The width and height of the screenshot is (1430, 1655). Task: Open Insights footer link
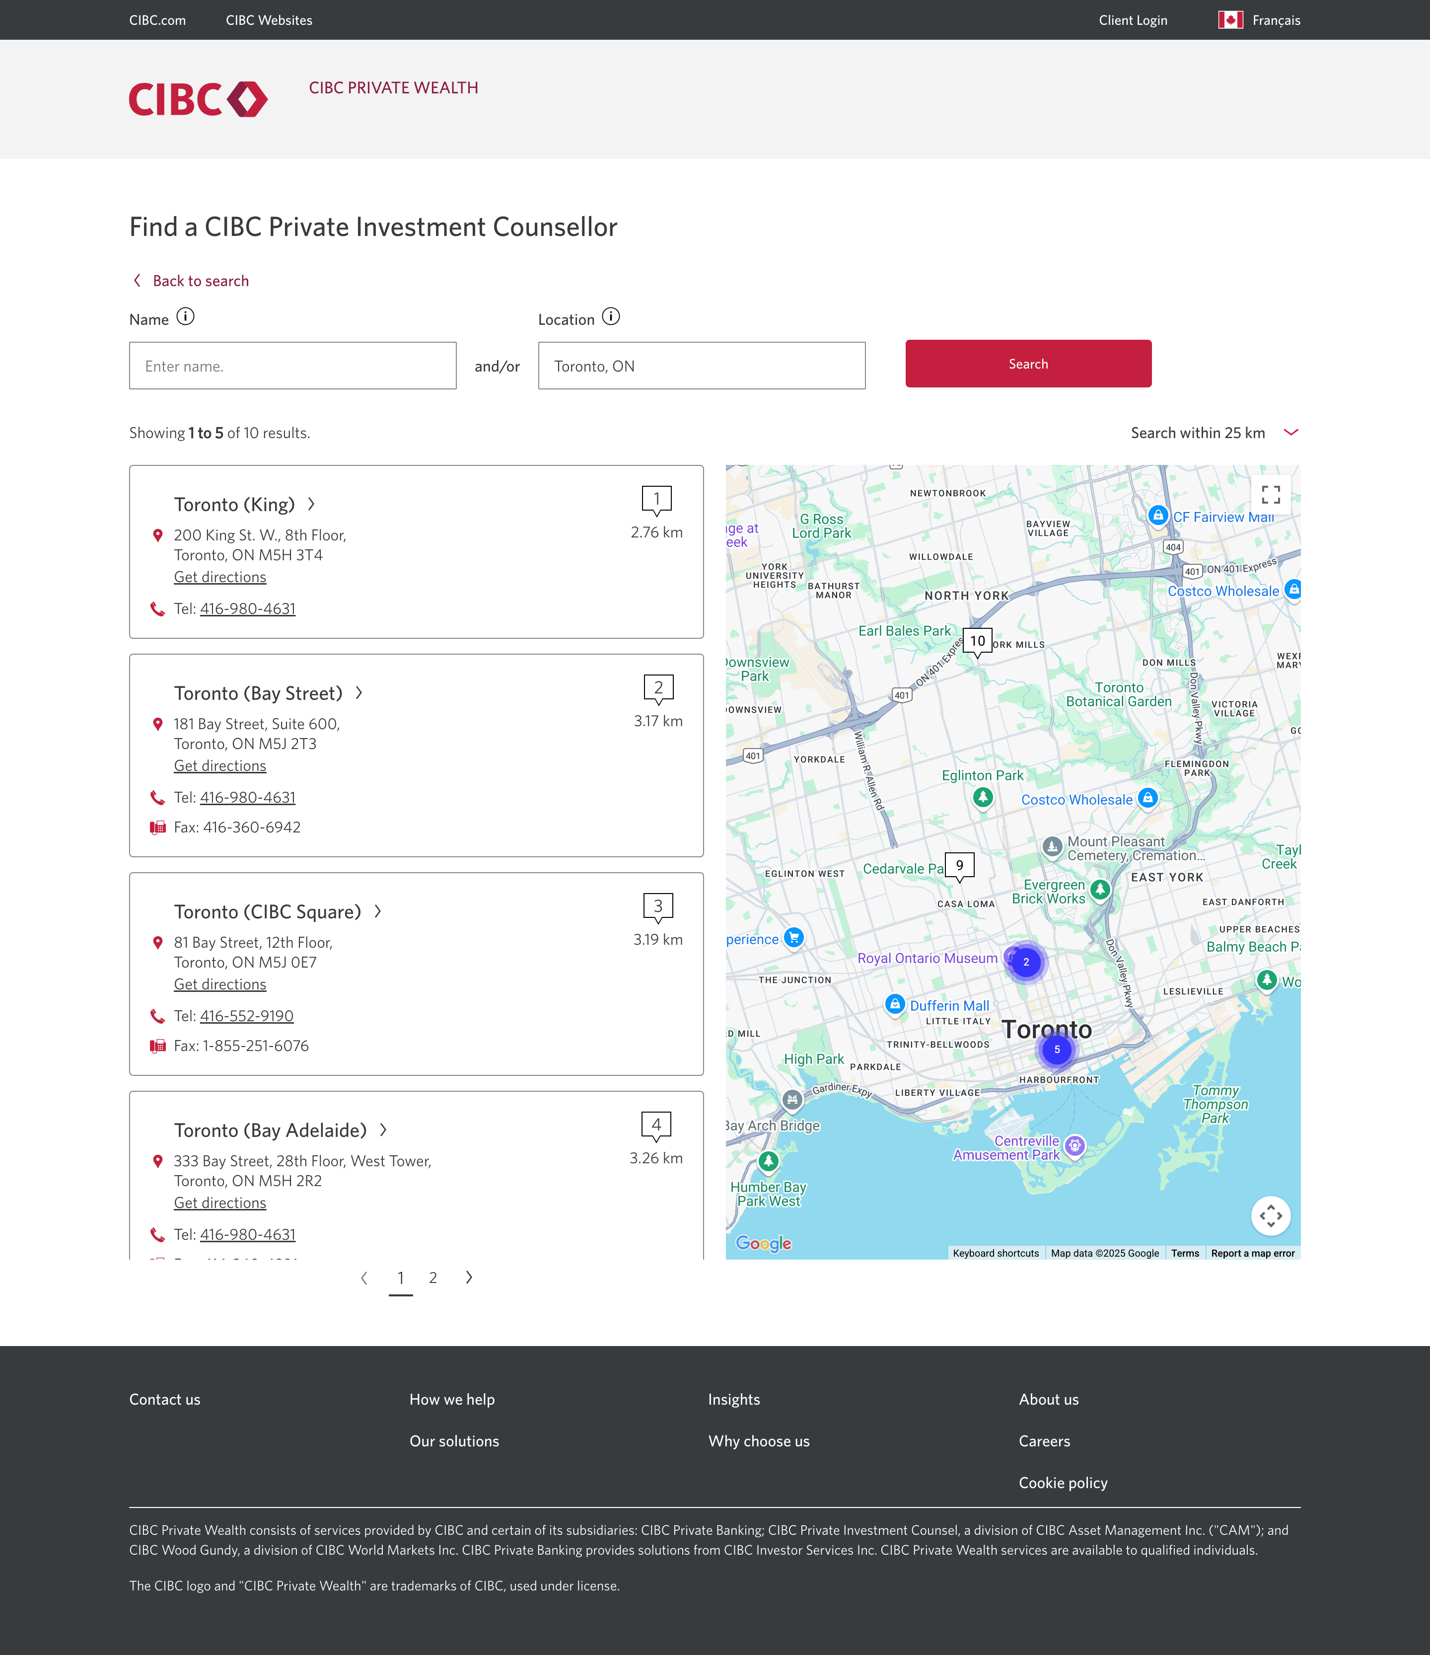click(734, 1399)
